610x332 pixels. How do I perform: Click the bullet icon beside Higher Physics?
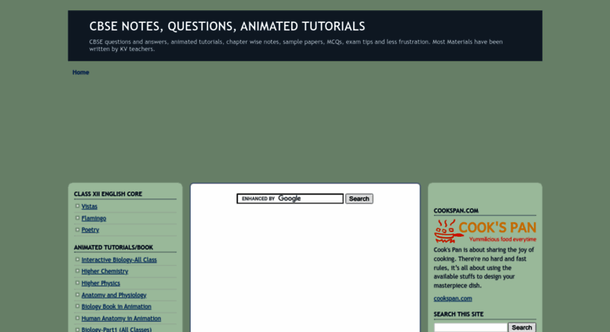(x=77, y=283)
